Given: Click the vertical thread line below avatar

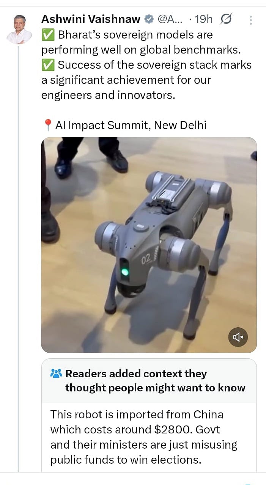Looking at the screenshot, I should pos(18,258).
